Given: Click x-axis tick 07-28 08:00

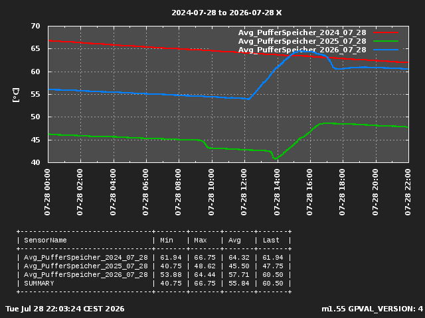Looking at the screenshot, I should click(x=179, y=192).
